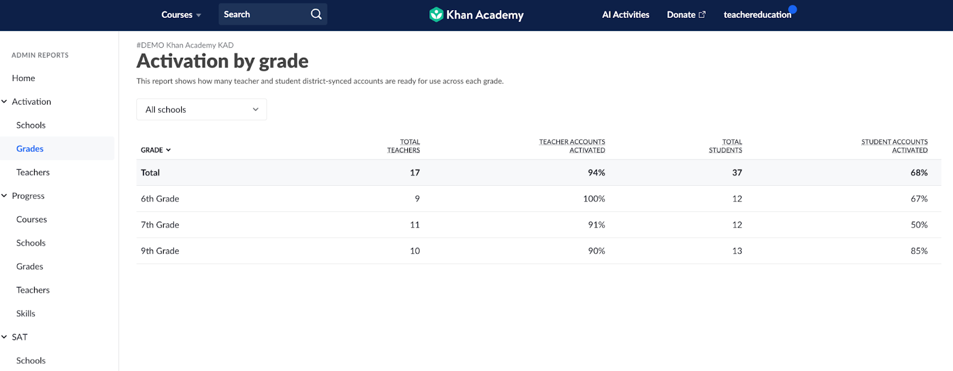Screen dimensions: 953x371
Task: Select Grades under the Activation section
Action: (x=30, y=149)
